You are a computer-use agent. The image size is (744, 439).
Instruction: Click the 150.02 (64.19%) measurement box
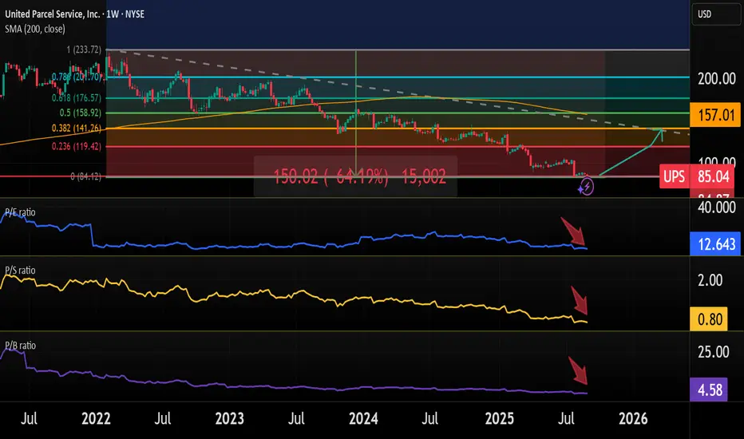point(355,176)
